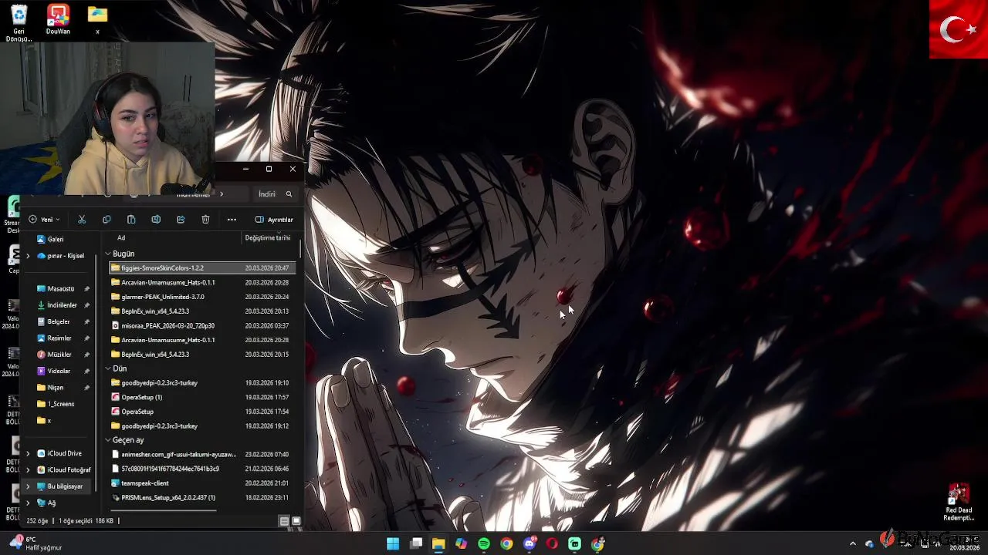
Task: Click the Delete trash icon in Explorer toolbar
Action: click(x=205, y=220)
